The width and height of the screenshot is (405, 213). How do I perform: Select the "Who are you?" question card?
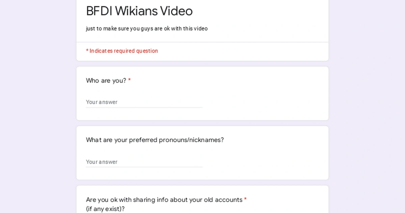coord(202,93)
